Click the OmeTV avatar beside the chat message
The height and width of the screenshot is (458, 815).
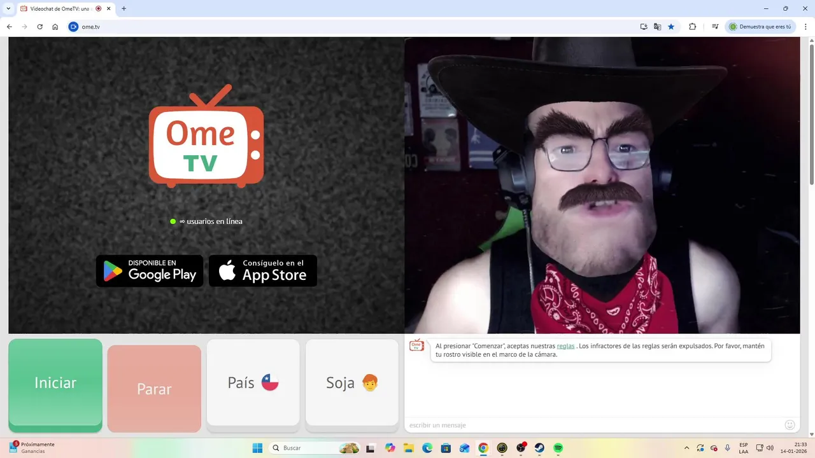tap(416, 345)
